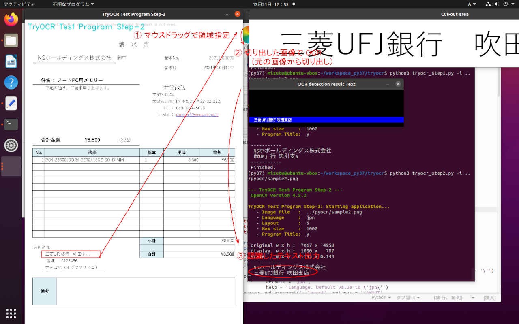Toggle the insert mode indicator [挿入]
The width and height of the screenshot is (519, 324).
[x=489, y=298]
